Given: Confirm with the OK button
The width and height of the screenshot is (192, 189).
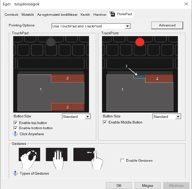Looking at the screenshot, I should [x=119, y=186].
